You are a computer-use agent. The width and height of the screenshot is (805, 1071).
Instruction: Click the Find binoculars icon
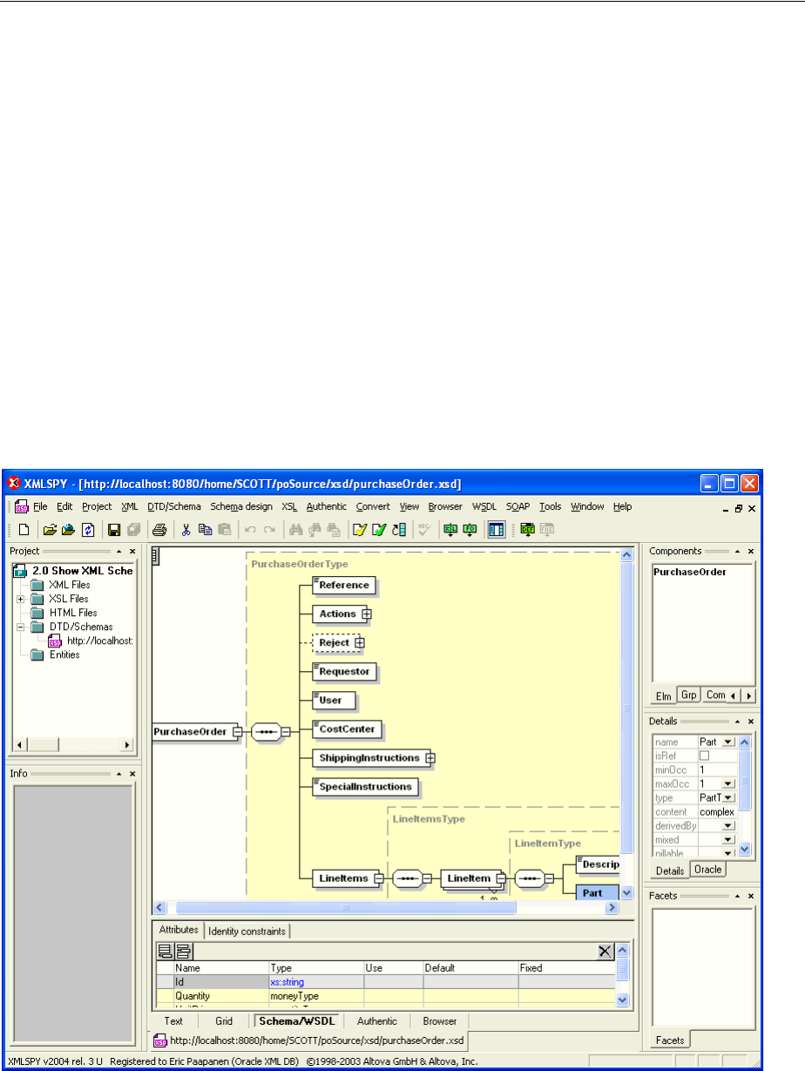tap(295, 529)
